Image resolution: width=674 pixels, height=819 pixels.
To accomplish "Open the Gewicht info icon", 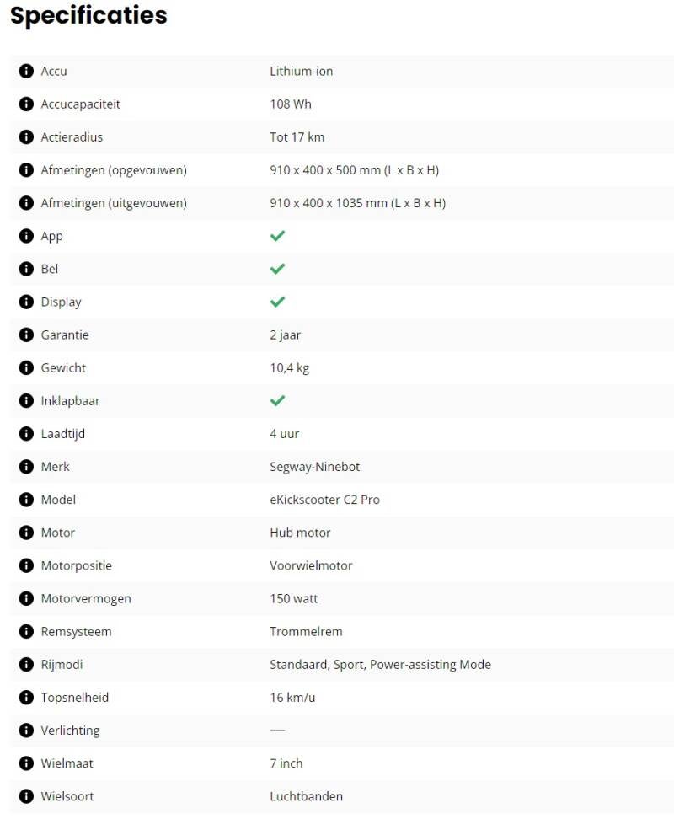I will pyautogui.click(x=26, y=368).
